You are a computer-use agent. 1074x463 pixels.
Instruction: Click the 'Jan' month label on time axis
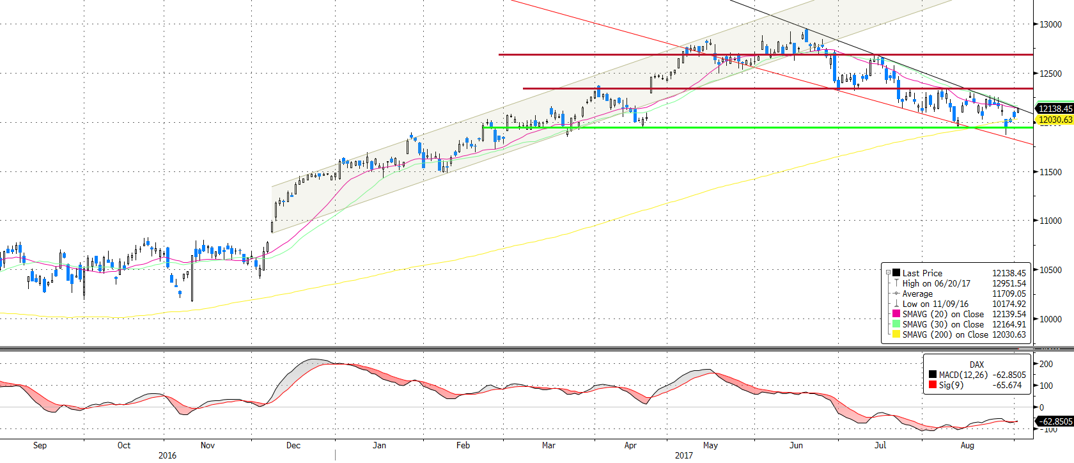click(x=379, y=445)
